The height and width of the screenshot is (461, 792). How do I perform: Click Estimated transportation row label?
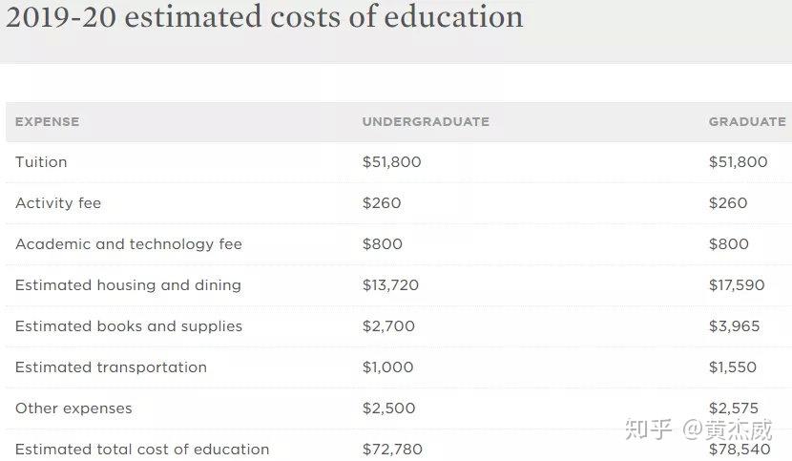pyautogui.click(x=111, y=367)
